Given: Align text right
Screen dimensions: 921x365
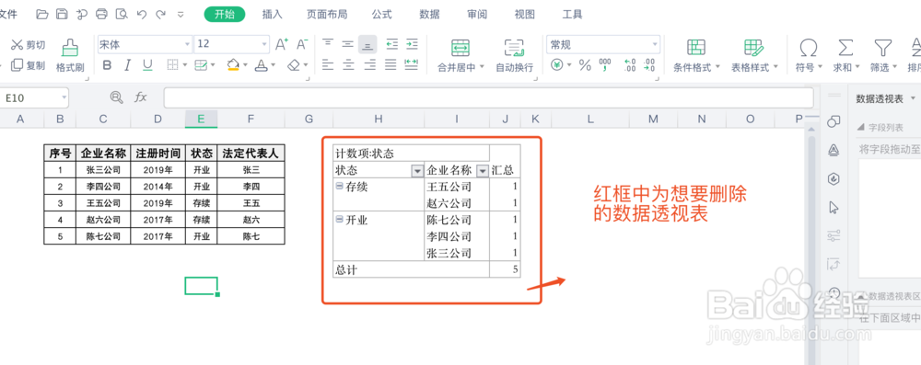Looking at the screenshot, I should pos(369,64).
